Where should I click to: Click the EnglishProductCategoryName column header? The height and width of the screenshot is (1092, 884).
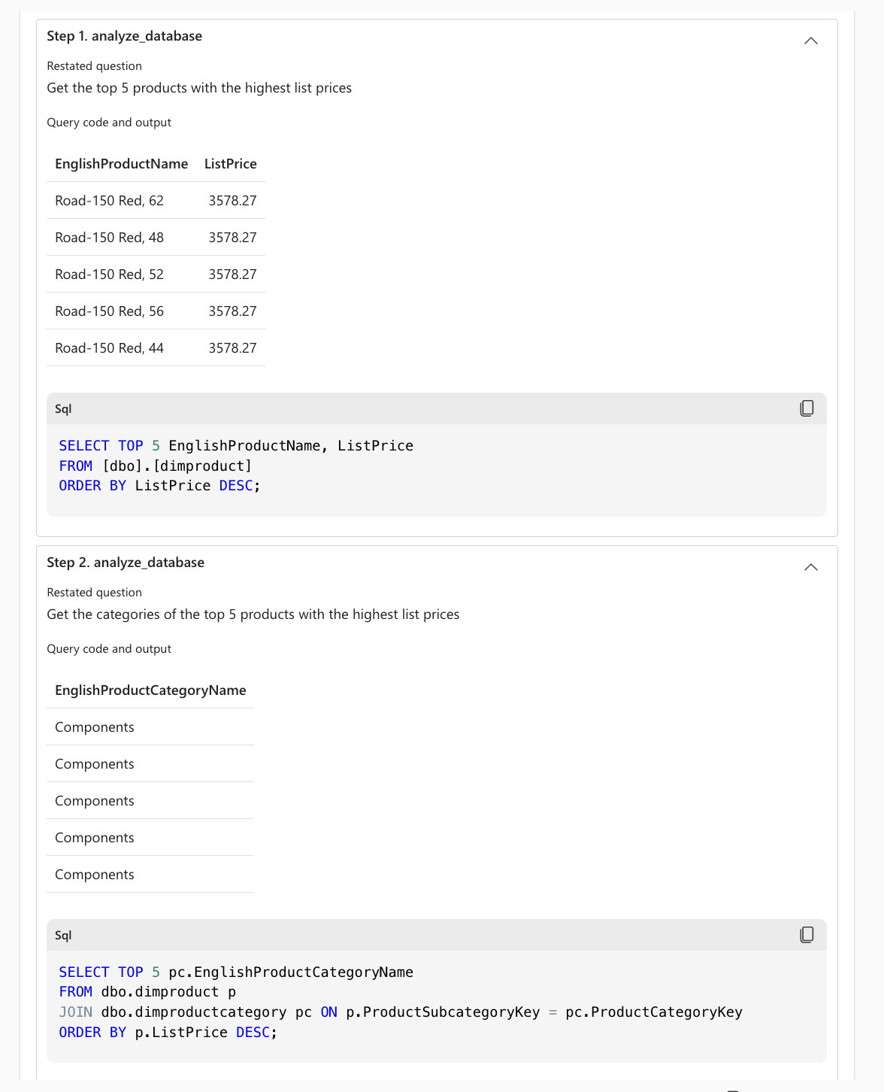[150, 690]
